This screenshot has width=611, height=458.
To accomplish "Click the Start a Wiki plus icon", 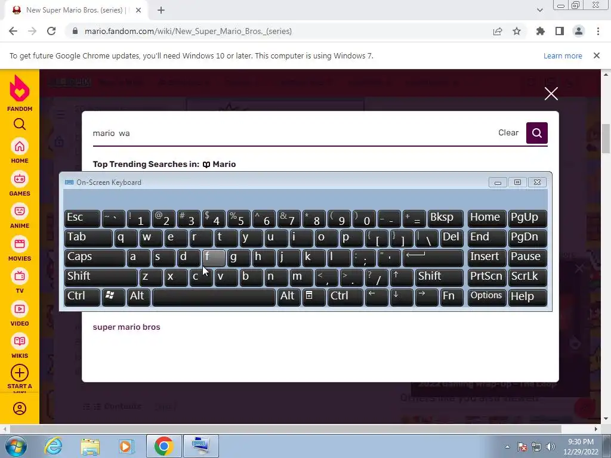I will tap(20, 373).
